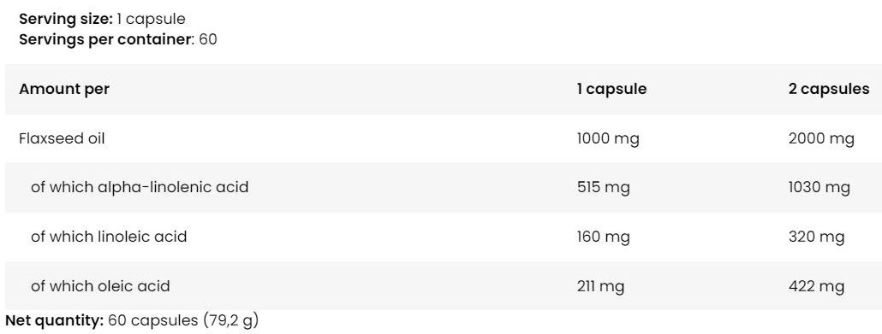Select the oleic acid row label
The width and height of the screenshot is (882, 334).
pyautogui.click(x=100, y=285)
